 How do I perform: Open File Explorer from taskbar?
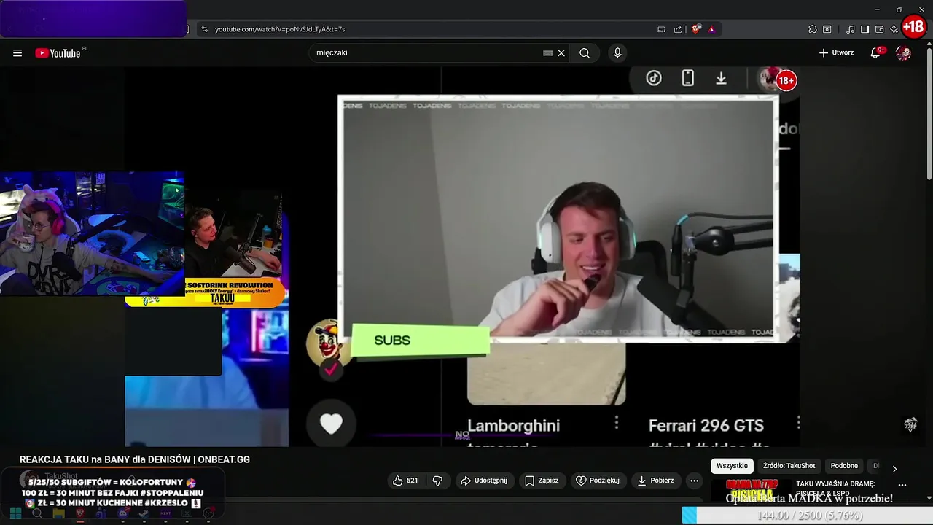[x=58, y=514]
